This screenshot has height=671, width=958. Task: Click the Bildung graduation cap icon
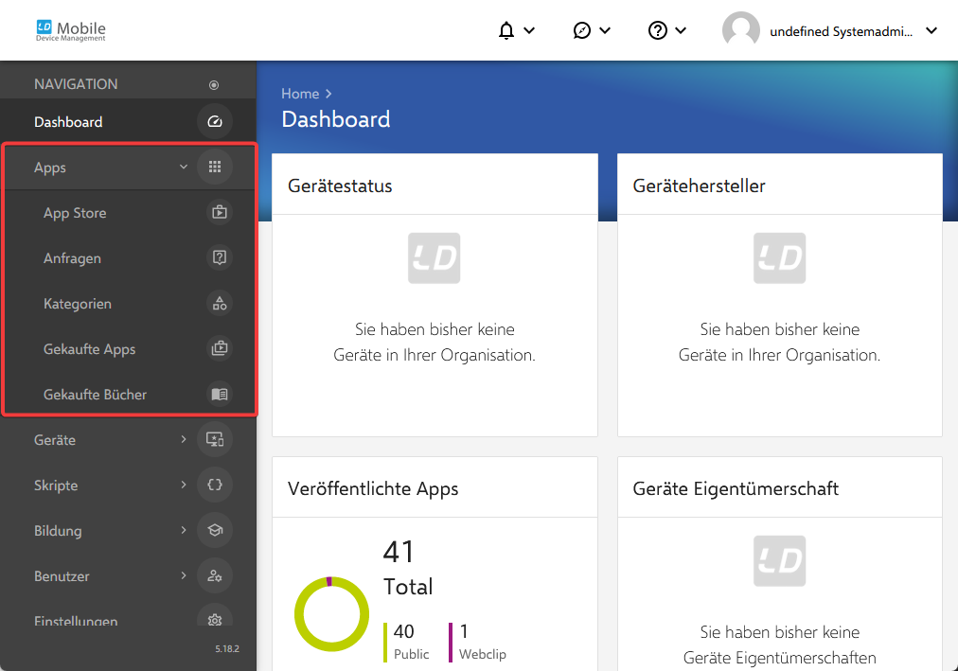tap(215, 530)
